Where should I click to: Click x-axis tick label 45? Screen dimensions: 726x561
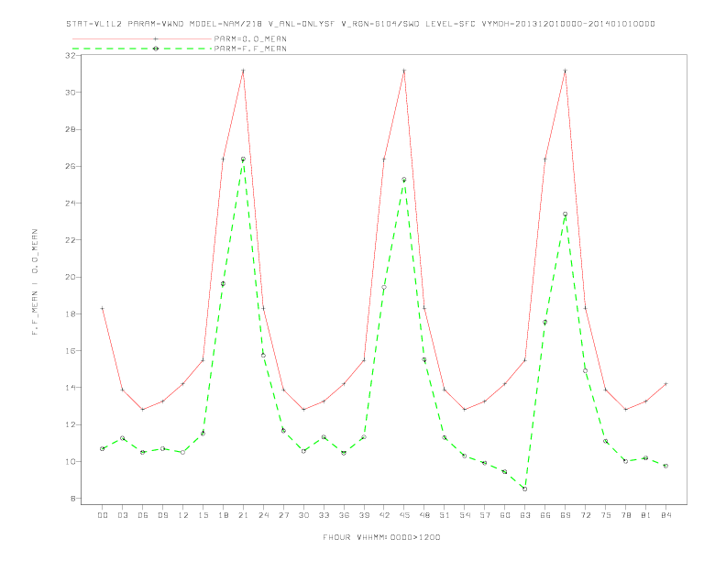[x=404, y=515]
